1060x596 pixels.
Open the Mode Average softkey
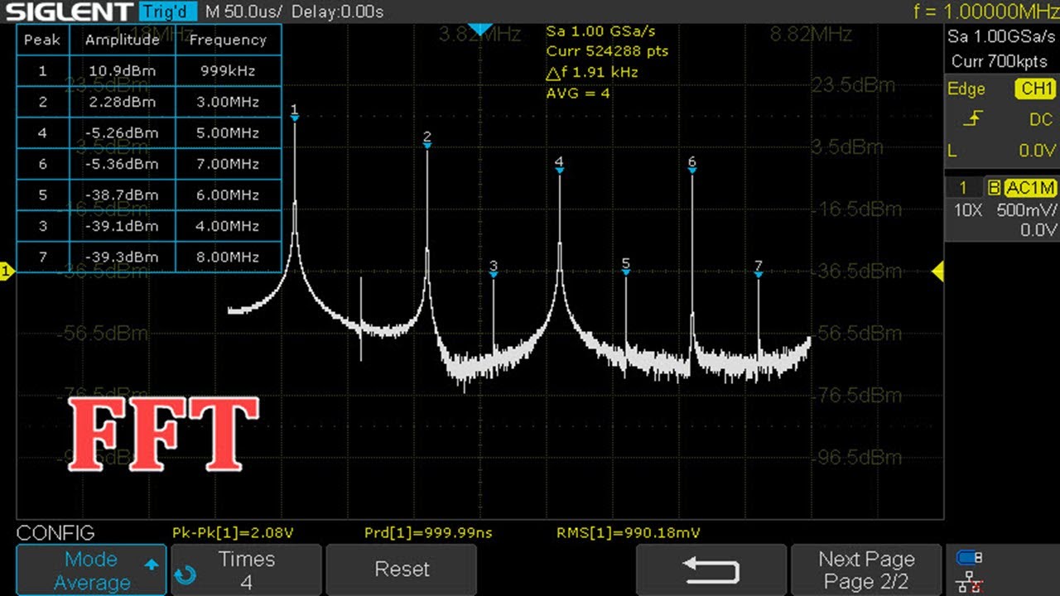[91, 570]
